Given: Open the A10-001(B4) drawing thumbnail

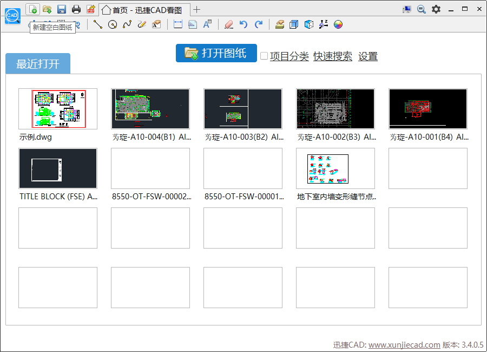Looking at the screenshot, I should [x=428, y=109].
